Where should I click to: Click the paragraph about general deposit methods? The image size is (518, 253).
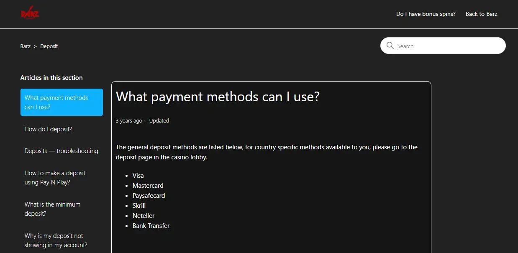[x=267, y=152]
